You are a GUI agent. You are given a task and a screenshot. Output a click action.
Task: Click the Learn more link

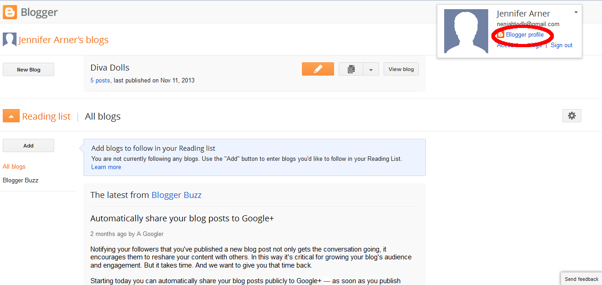click(106, 167)
